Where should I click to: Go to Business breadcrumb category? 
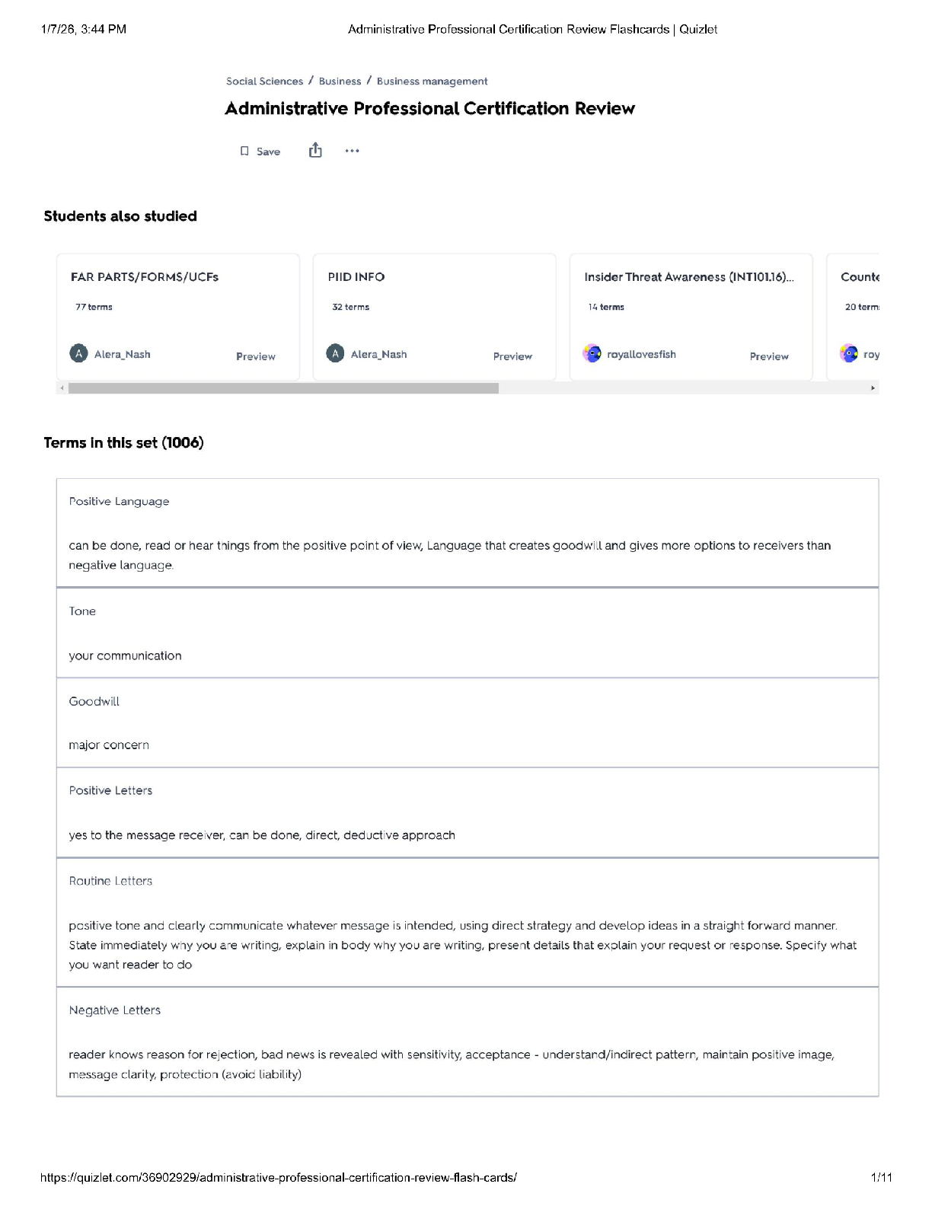pos(340,81)
